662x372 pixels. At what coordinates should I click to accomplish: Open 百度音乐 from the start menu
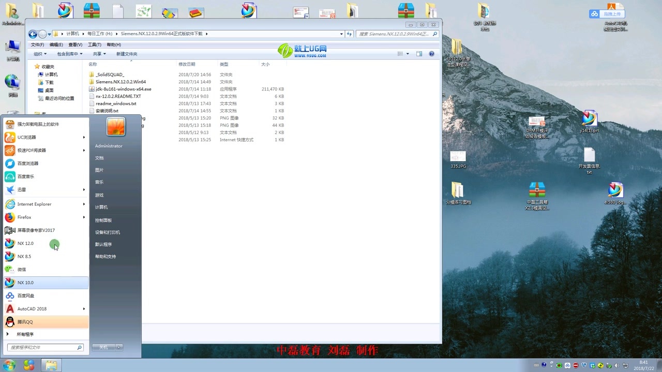coord(46,176)
